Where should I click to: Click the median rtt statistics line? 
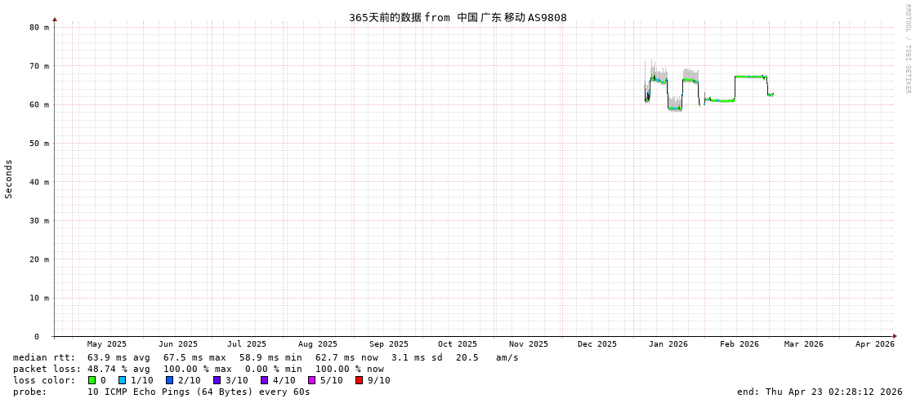(x=266, y=357)
